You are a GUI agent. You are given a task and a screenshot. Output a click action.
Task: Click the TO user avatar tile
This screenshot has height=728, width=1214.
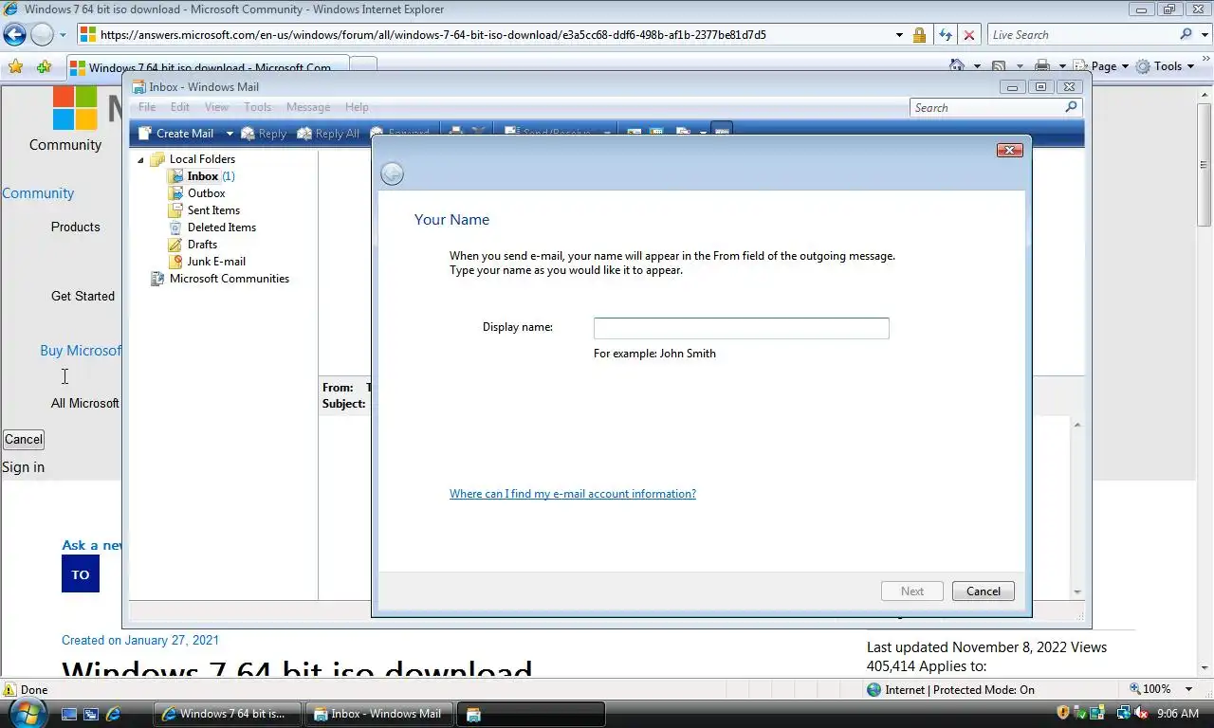(x=81, y=574)
